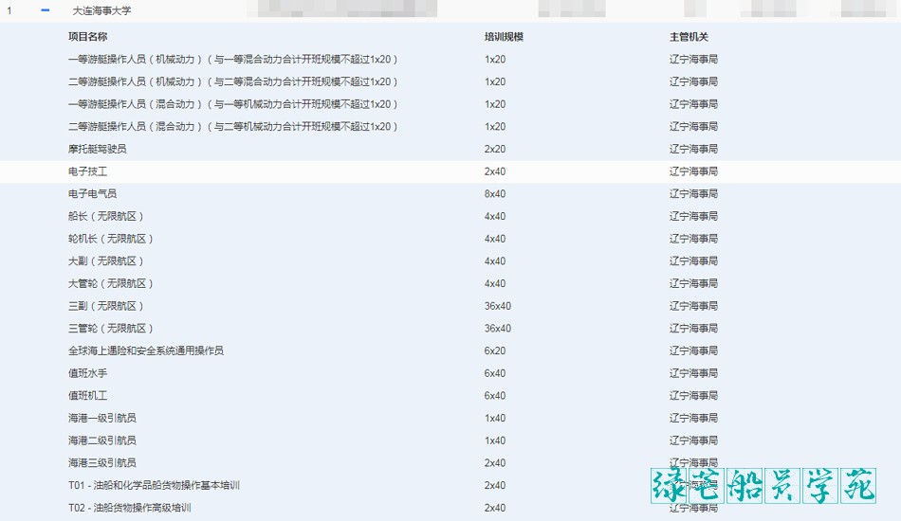Select the 电子技工 project name
This screenshot has height=521, width=901.
click(88, 171)
